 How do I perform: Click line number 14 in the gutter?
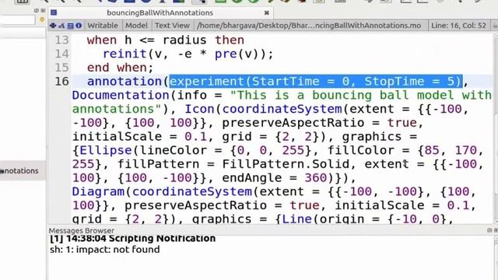click(61, 54)
